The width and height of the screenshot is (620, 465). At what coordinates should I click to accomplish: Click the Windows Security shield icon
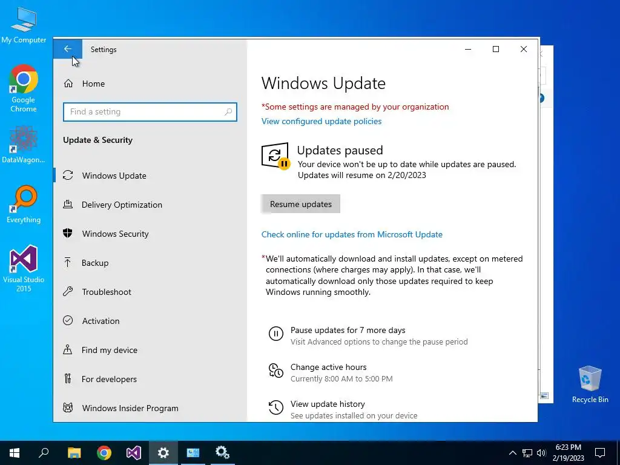tap(68, 233)
